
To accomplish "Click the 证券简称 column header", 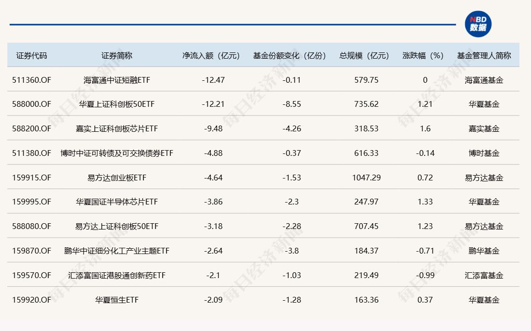I will click(x=117, y=55).
